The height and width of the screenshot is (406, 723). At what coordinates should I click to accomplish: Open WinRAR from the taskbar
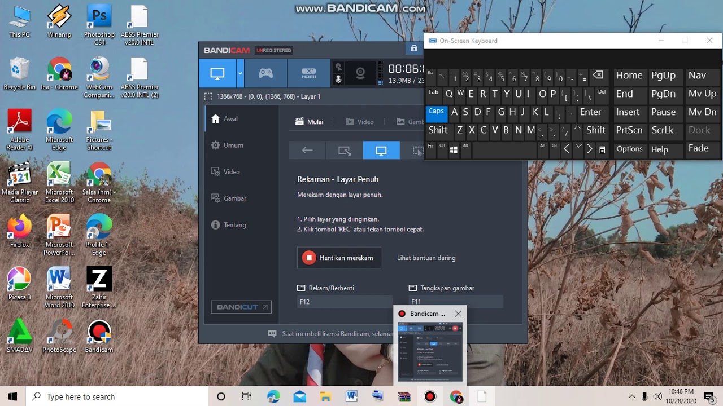coord(404,396)
